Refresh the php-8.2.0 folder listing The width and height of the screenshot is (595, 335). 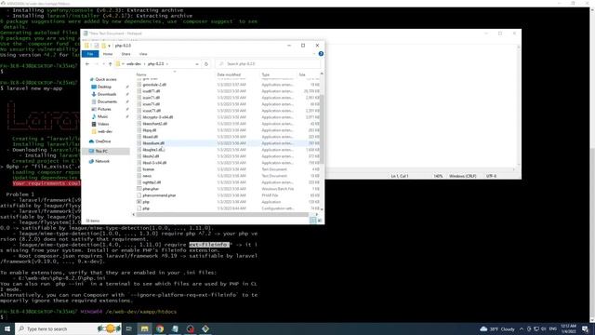[x=206, y=64]
